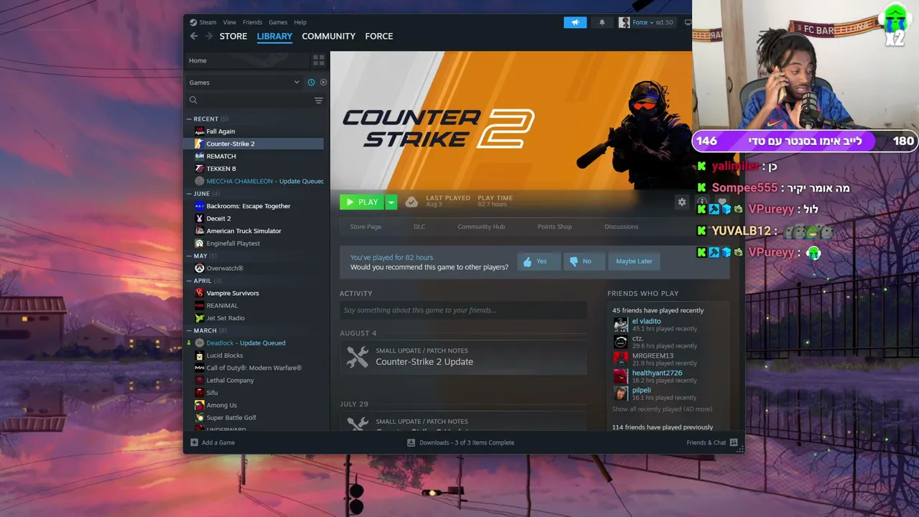Click the library search magnifier icon
This screenshot has height=517, width=919.
pos(193,101)
